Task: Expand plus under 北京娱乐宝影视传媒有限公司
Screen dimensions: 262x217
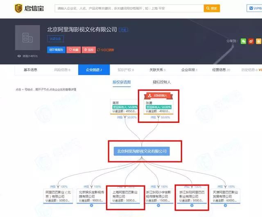Action: point(91,205)
